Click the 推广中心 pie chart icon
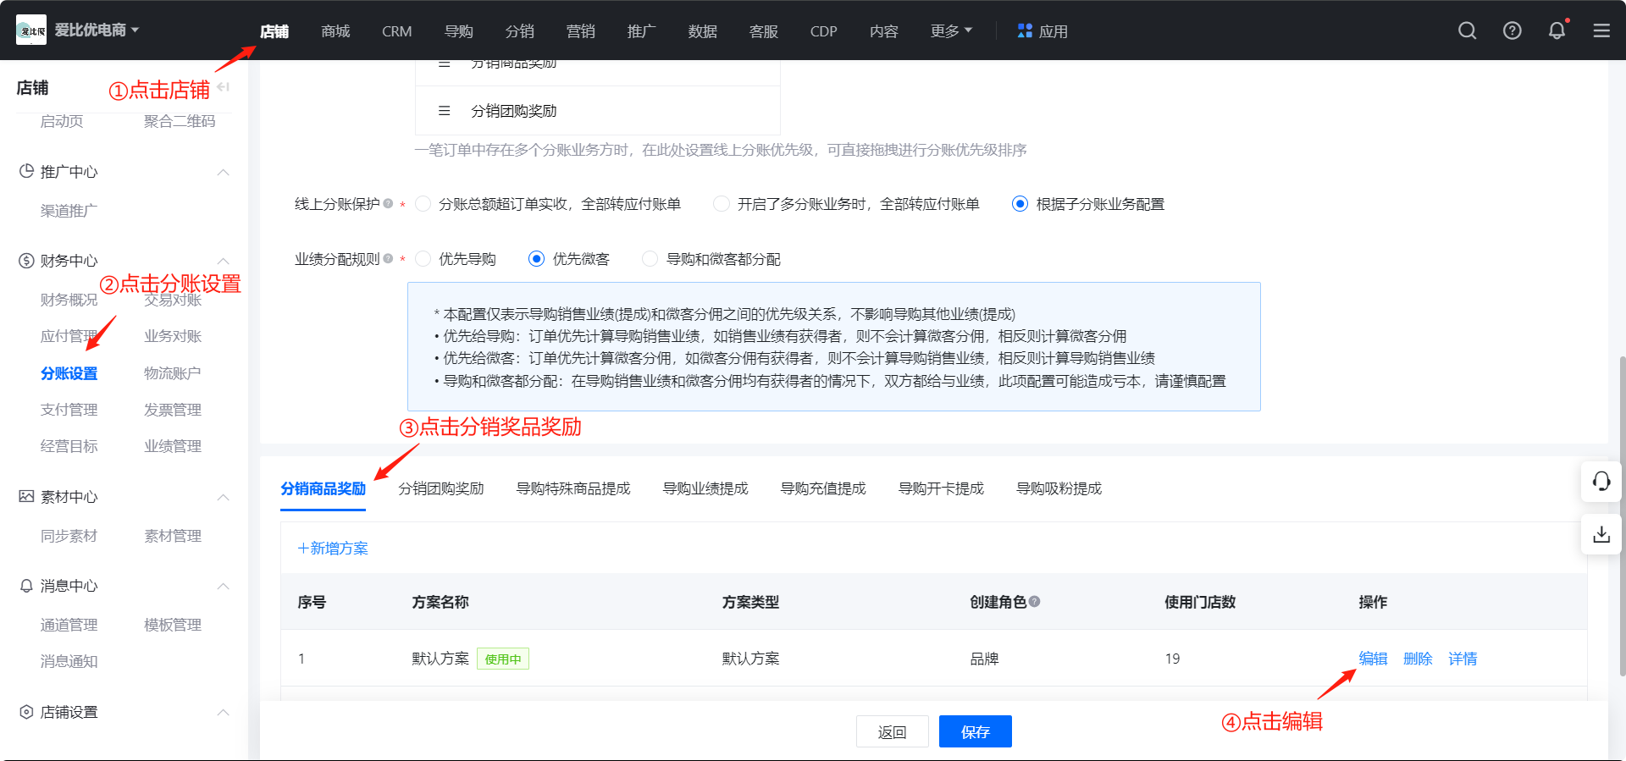The image size is (1626, 761). click(x=26, y=171)
